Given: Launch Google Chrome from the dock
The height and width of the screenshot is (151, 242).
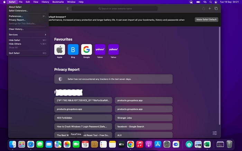Looking at the screenshot, I should [x=131, y=144].
